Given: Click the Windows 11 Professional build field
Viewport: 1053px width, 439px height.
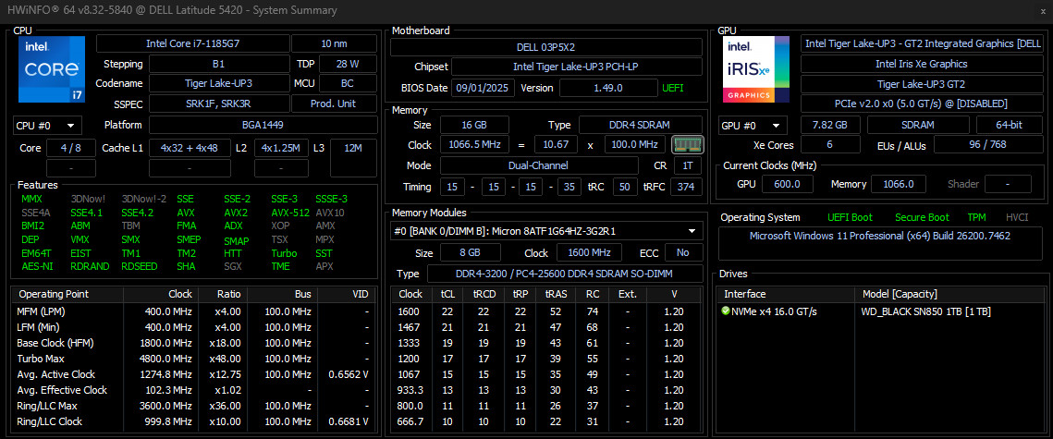Looking at the screenshot, I should (880, 244).
